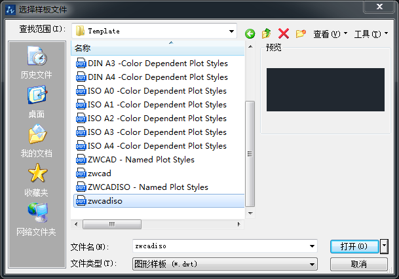Image resolution: width=399 pixels, height=279 pixels.
Task: Open the 查看 (View) menu
Action: pos(330,34)
